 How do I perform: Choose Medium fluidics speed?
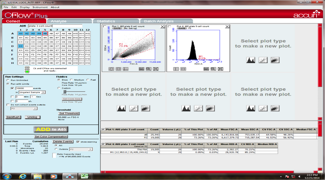71,80
